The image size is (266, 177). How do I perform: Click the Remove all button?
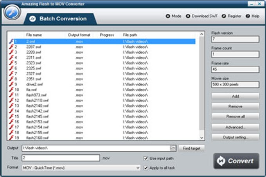click(235, 116)
